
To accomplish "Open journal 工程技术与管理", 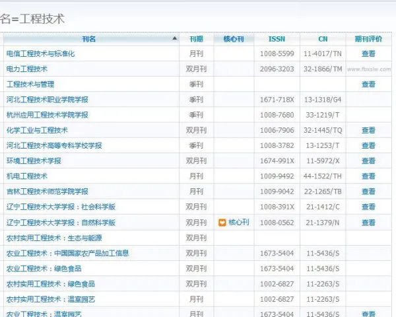I will pyautogui.click(x=30, y=84).
